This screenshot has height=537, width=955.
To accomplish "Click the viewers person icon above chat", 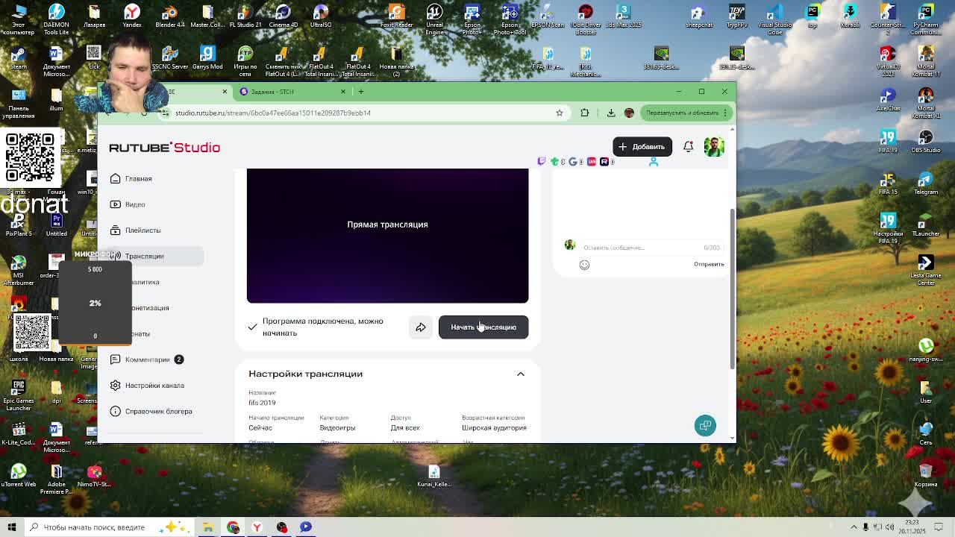I will (654, 162).
